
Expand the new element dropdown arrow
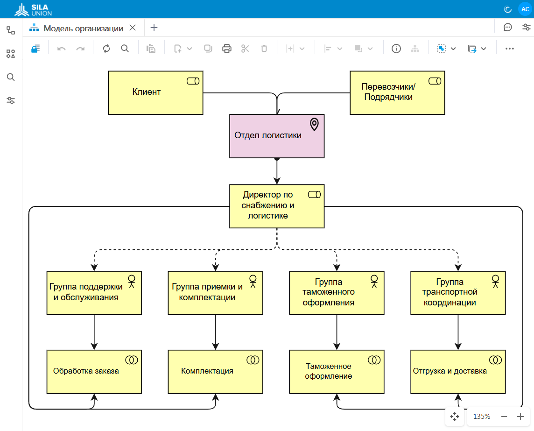click(190, 49)
